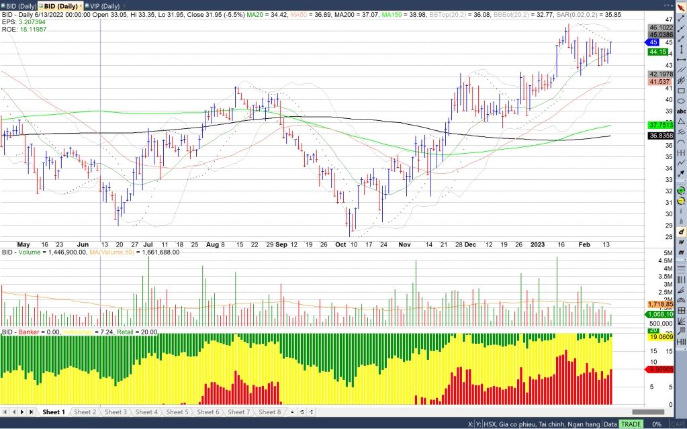Screen dimensions: 687x429
Task: Jump to the first sheet tab
Action: [5, 412]
